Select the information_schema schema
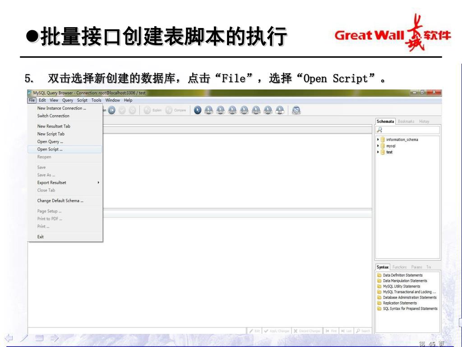The width and height of the screenshot is (462, 347). pyautogui.click(x=402, y=140)
